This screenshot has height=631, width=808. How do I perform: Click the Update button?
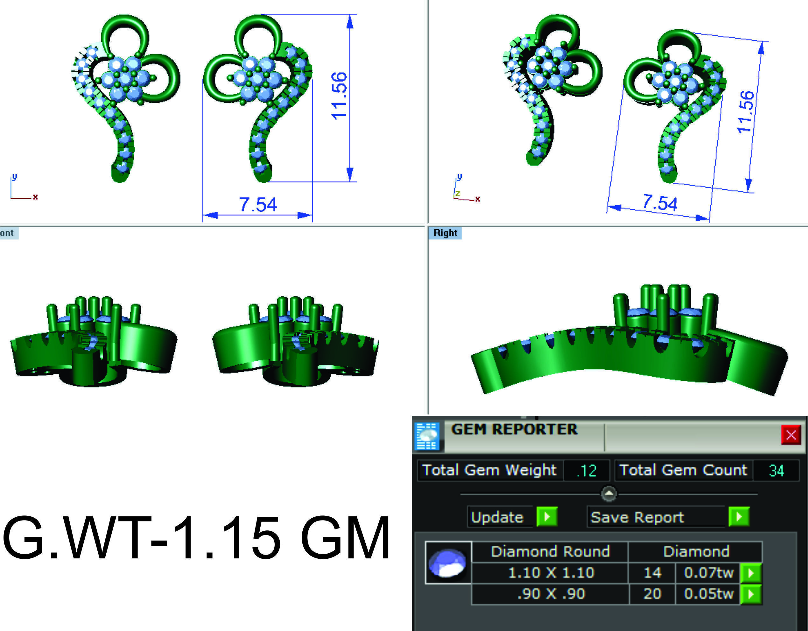[x=500, y=517]
